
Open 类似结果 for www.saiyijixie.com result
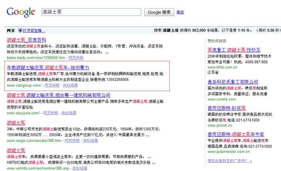pyautogui.click(x=69, y=113)
